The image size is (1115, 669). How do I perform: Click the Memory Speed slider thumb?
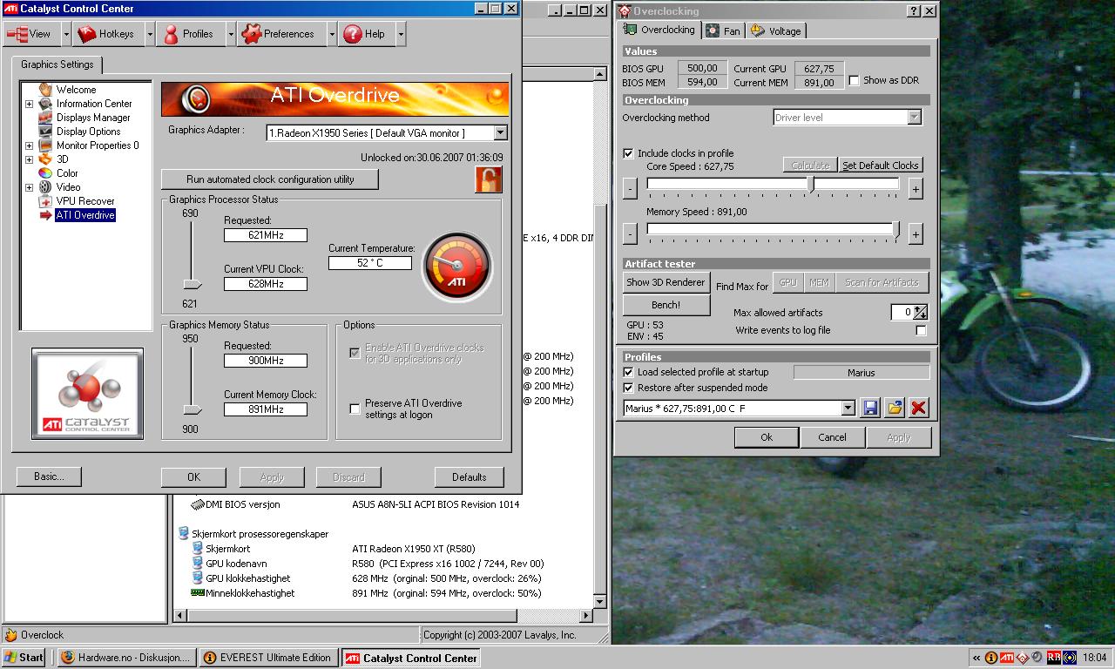tap(896, 230)
